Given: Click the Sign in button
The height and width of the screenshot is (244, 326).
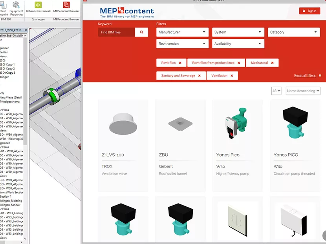Looking at the screenshot, I should (310, 11).
